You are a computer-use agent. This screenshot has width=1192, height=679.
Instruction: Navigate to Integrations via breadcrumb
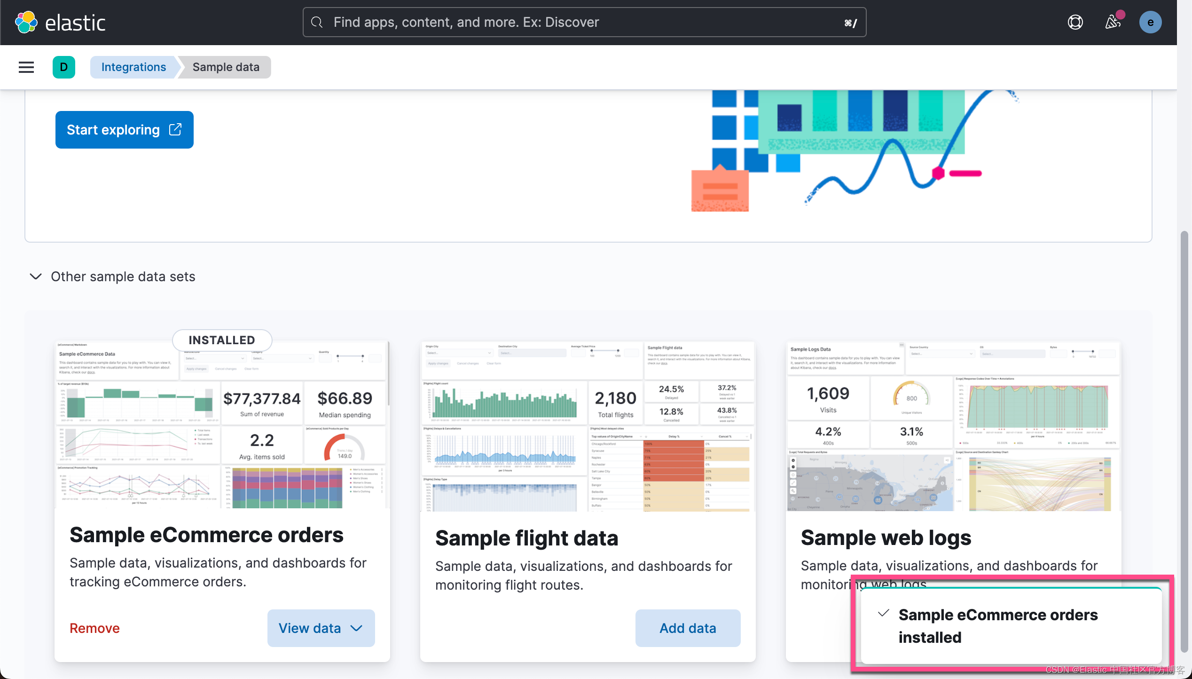133,67
